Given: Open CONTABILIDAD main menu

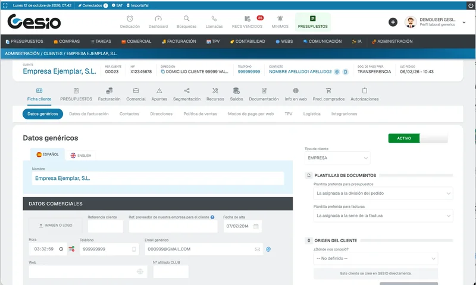Looking at the screenshot, I should coord(248,41).
